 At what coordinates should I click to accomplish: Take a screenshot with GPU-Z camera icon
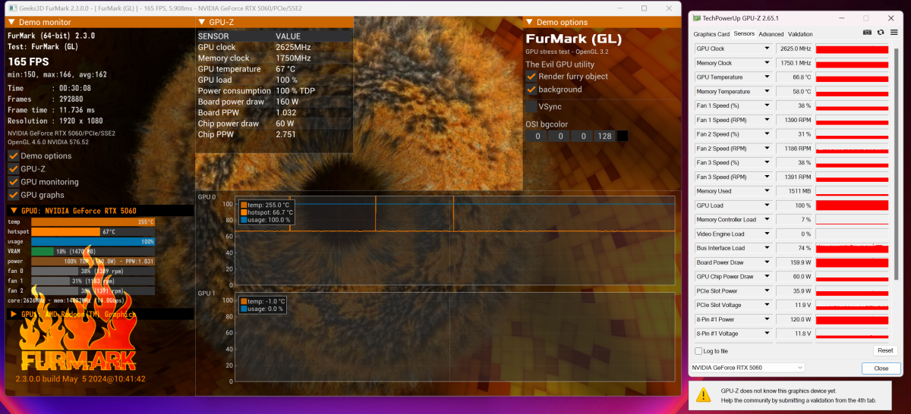(x=868, y=33)
